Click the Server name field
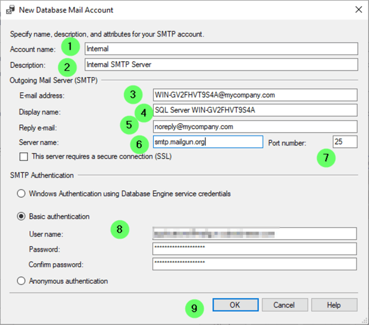This screenshot has width=369, height=325. coord(208,142)
